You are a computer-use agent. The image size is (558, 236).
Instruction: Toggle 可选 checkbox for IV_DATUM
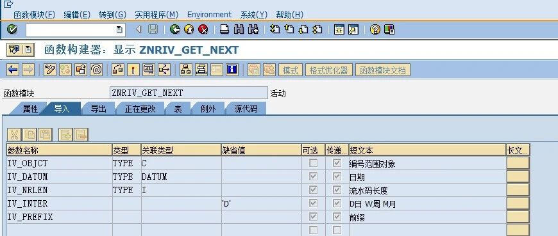click(313, 177)
